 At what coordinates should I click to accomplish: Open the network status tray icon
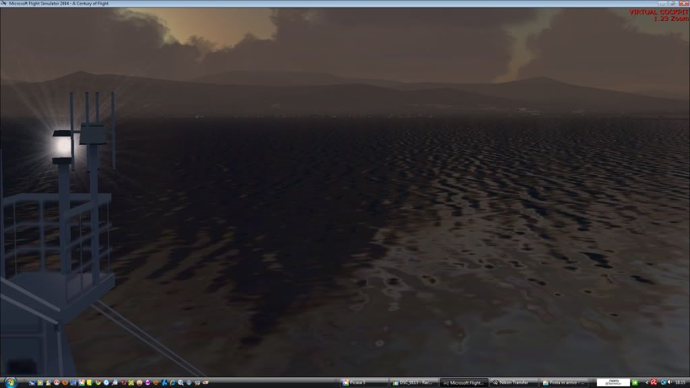[x=664, y=383]
